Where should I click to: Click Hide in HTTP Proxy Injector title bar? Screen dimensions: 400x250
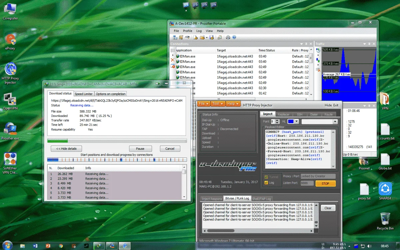(x=328, y=105)
